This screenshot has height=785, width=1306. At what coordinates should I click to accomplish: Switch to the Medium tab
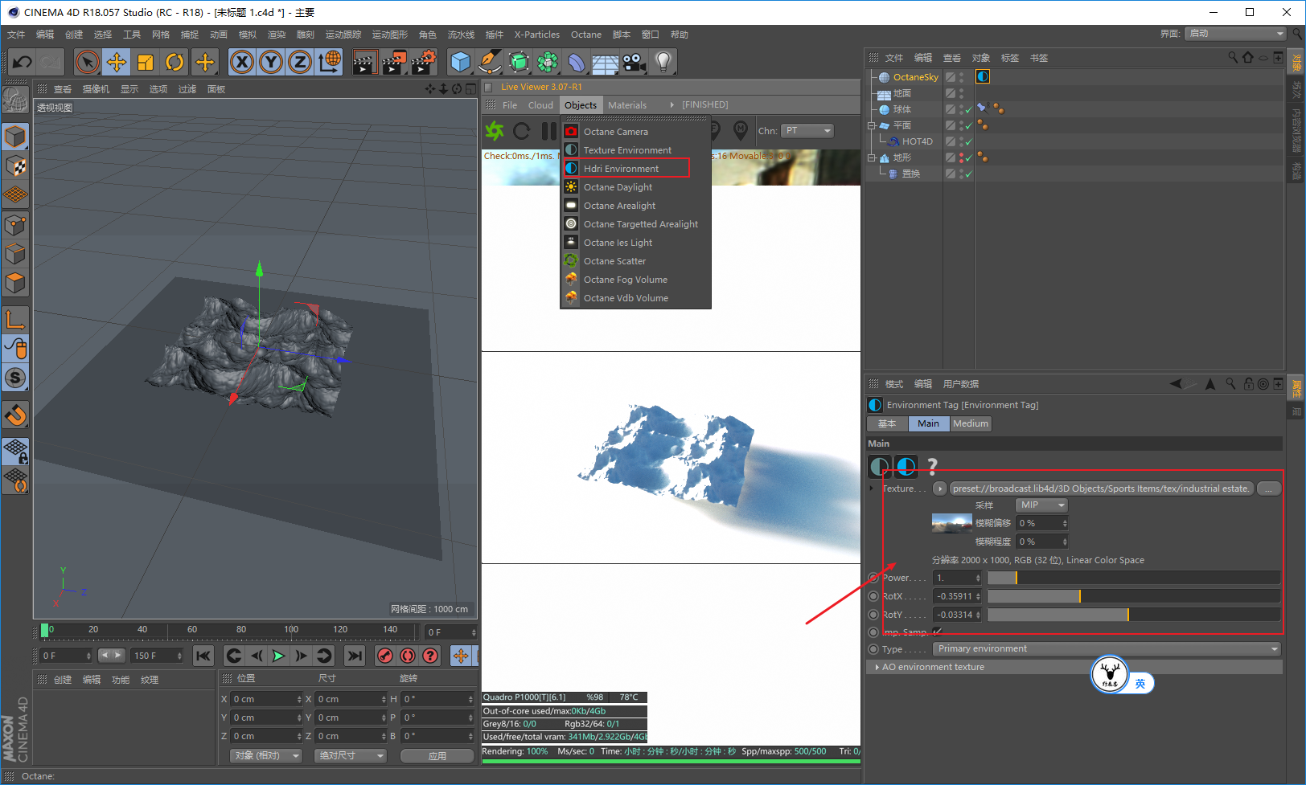pyautogui.click(x=971, y=423)
